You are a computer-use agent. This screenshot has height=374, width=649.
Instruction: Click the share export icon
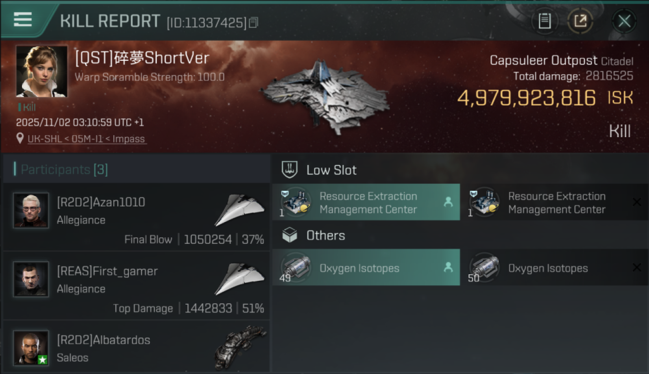tap(580, 21)
